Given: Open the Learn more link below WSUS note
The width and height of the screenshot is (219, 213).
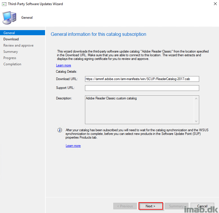Looking at the screenshot, I should [73, 146].
